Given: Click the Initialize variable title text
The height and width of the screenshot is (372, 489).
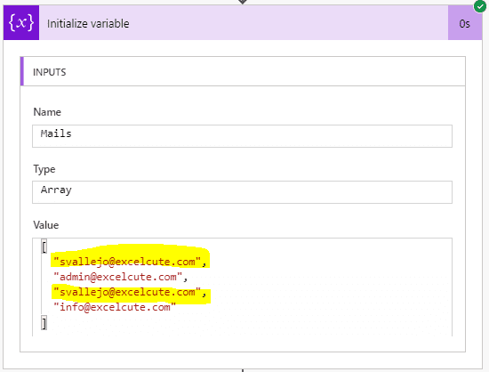Looking at the screenshot, I should (x=88, y=24).
